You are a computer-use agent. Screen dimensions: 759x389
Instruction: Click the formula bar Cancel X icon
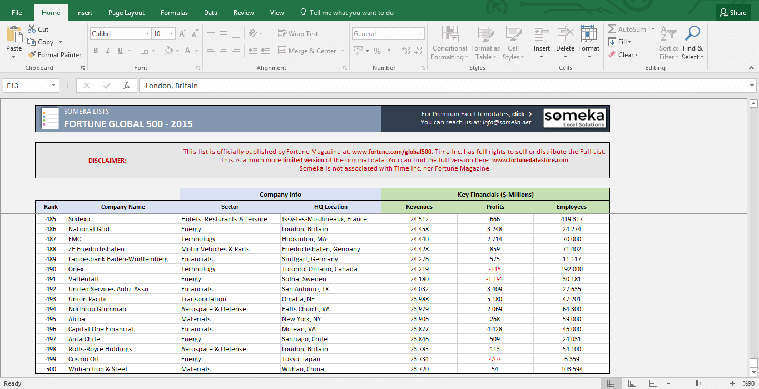(87, 86)
